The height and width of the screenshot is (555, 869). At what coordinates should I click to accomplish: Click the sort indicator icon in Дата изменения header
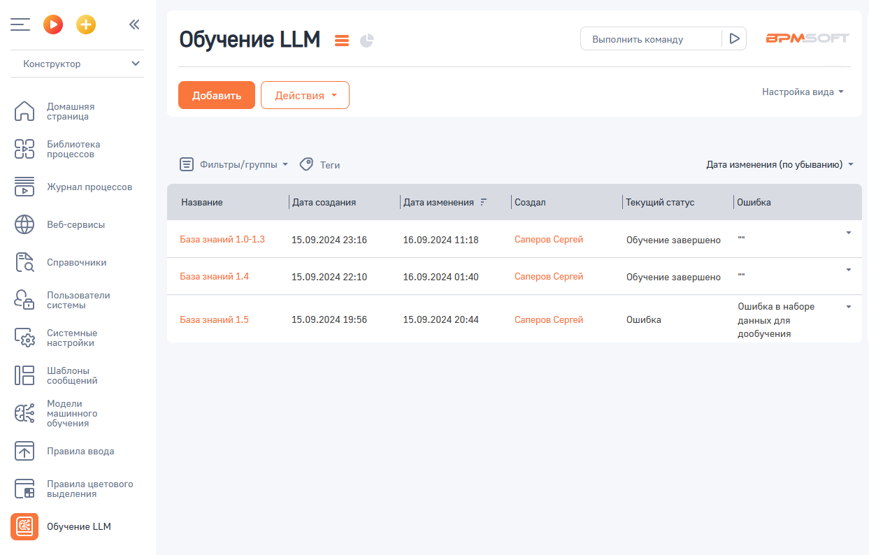[x=483, y=202]
